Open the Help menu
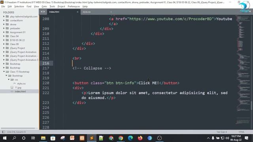The width and height of the screenshot is (253, 142). [x=85, y=6]
